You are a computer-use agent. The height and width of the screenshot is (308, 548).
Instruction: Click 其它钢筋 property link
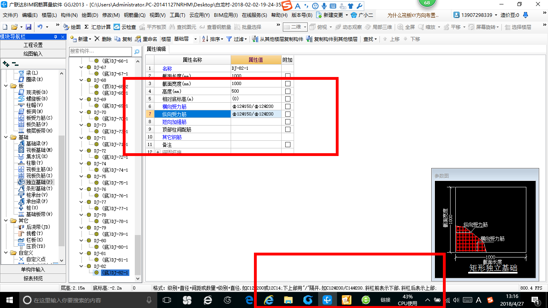172,137
